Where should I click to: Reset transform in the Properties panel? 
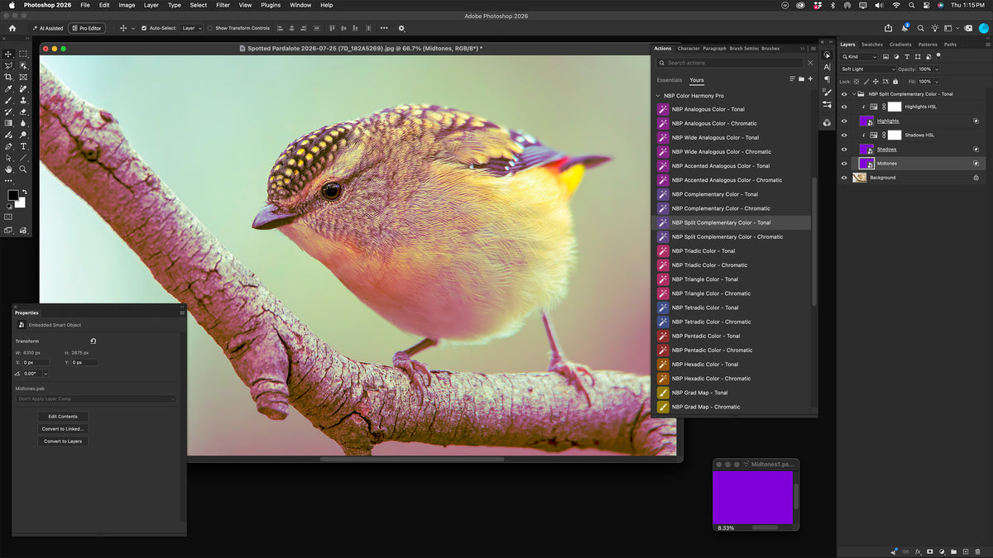[94, 341]
